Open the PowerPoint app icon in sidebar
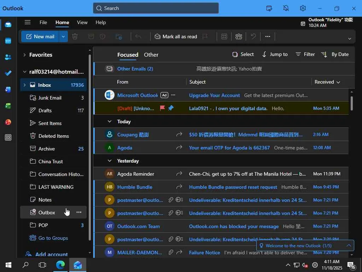Screen dimensions: 362x272 pos(8,122)
